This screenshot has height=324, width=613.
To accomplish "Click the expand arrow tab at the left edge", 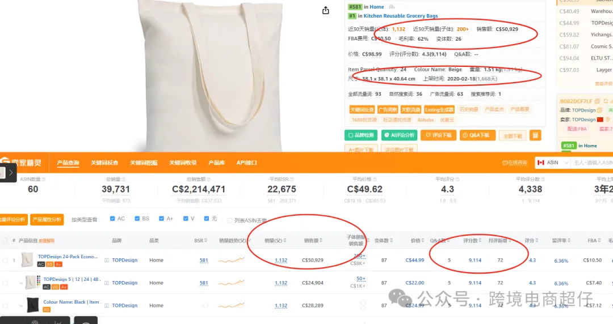I will pyautogui.click(x=11, y=172).
